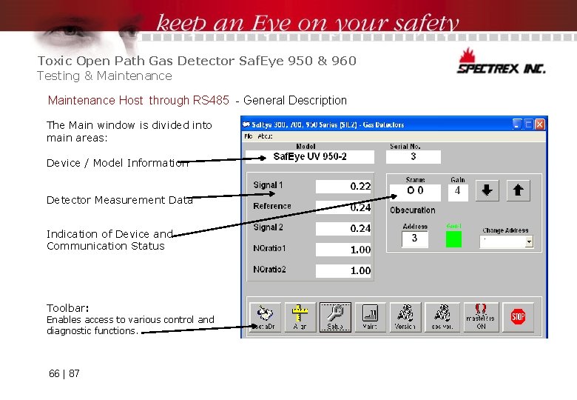Viewport: 577px width, 400px height.
Task: Click the sec ver. toolbar button
Action: [x=442, y=317]
